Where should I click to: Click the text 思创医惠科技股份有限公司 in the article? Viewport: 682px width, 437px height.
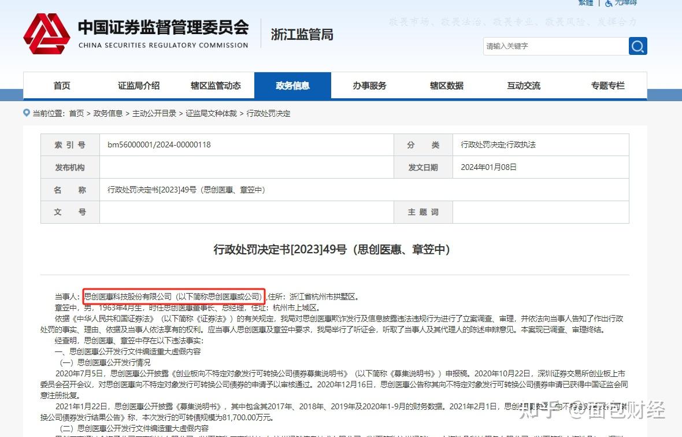point(128,297)
